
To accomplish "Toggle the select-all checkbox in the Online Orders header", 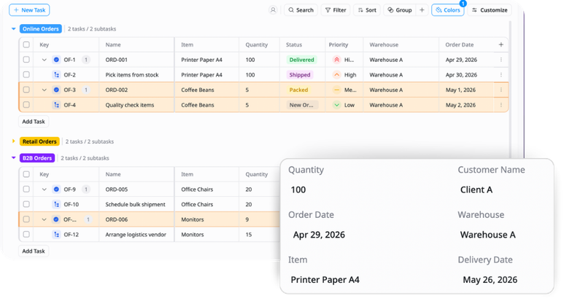I will (x=26, y=44).
